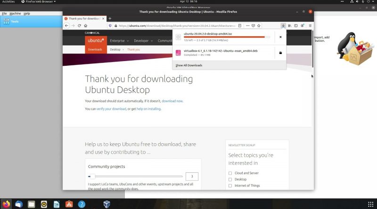Viewport: 377px width, 209px height.
Task: Click VirtualBox icon in dock
Action: [x=107, y=204]
